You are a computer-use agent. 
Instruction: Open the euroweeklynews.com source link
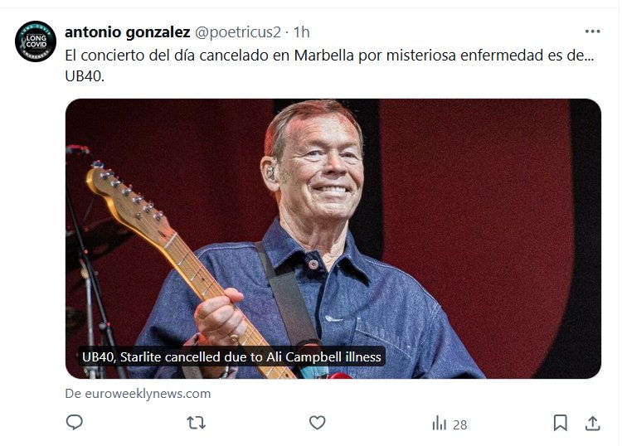point(138,394)
